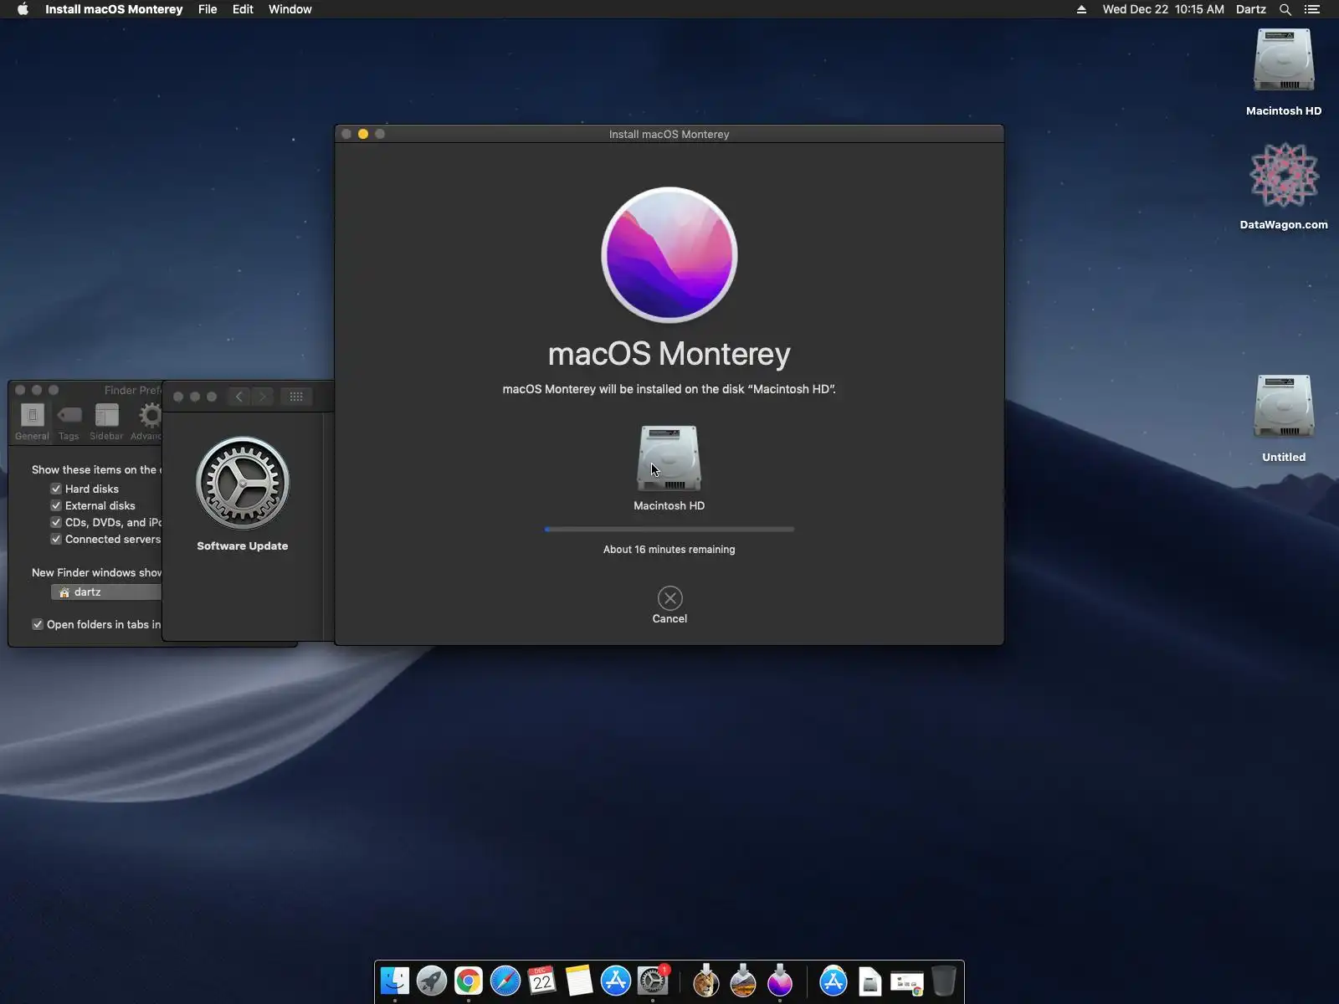
Task: Open the Edit menu
Action: point(243,9)
